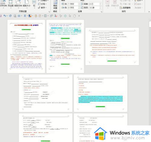Increase the 左 left indent with up arrow

coord(79,3)
